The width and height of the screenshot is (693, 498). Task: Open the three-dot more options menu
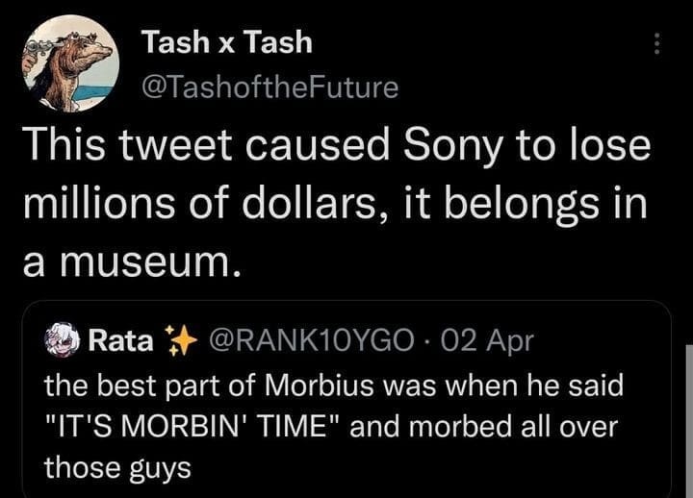coord(656,44)
